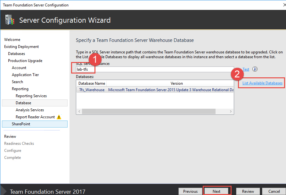Select the Databases step in sidebar
This screenshot has height=195, width=286.
[x=16, y=54]
